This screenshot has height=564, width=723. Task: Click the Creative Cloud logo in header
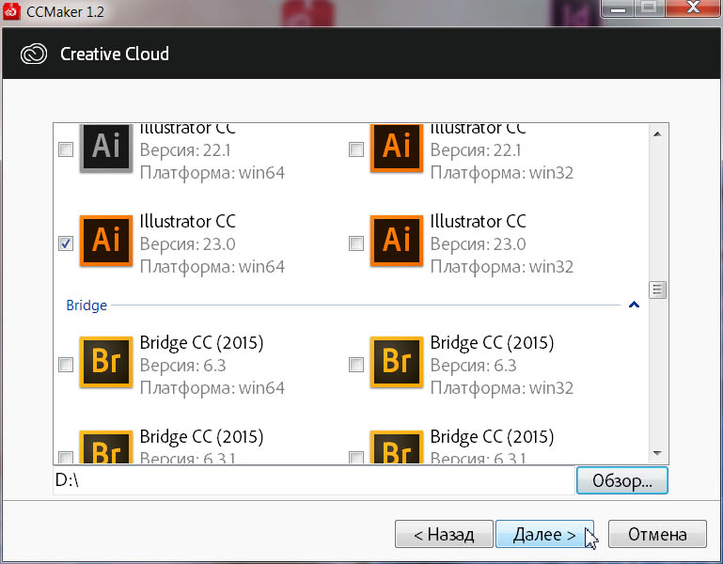pos(34,54)
